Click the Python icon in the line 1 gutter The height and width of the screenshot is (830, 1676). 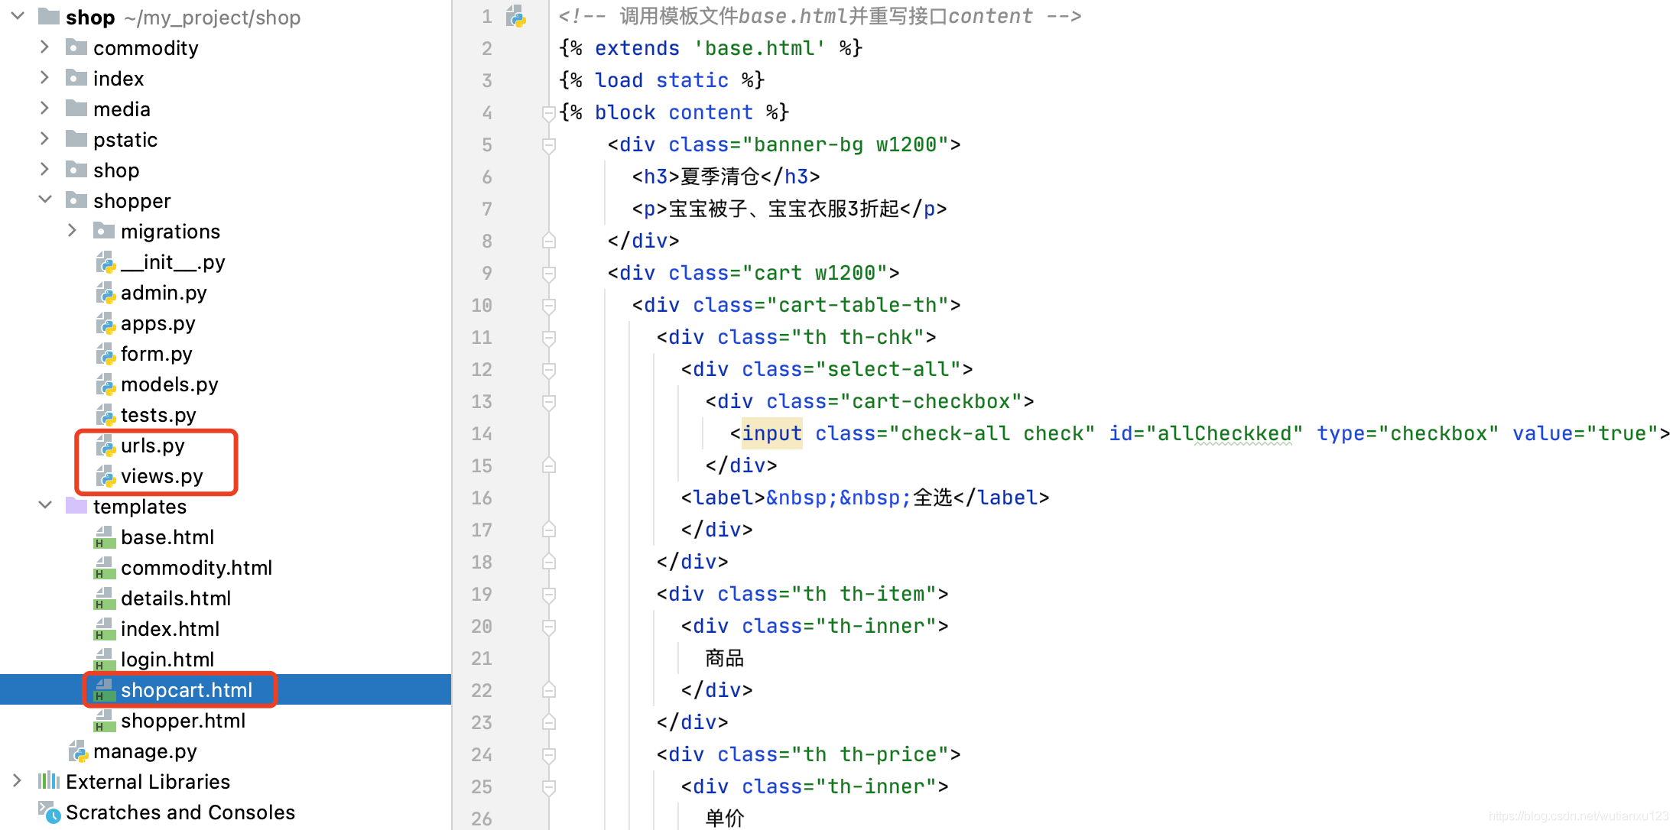point(516,16)
